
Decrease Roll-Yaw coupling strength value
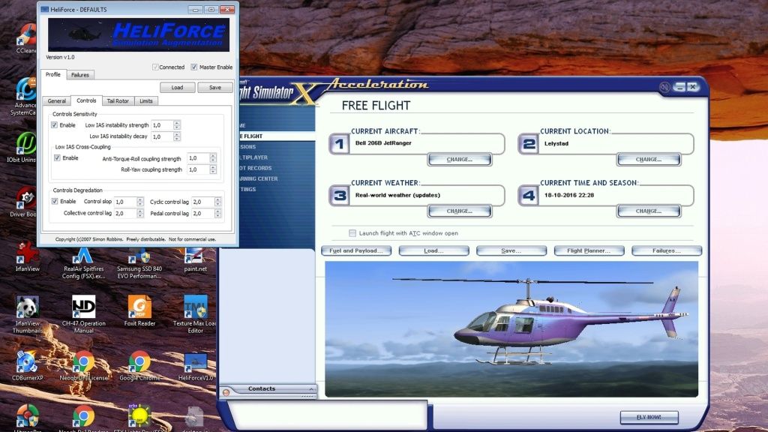coord(212,172)
